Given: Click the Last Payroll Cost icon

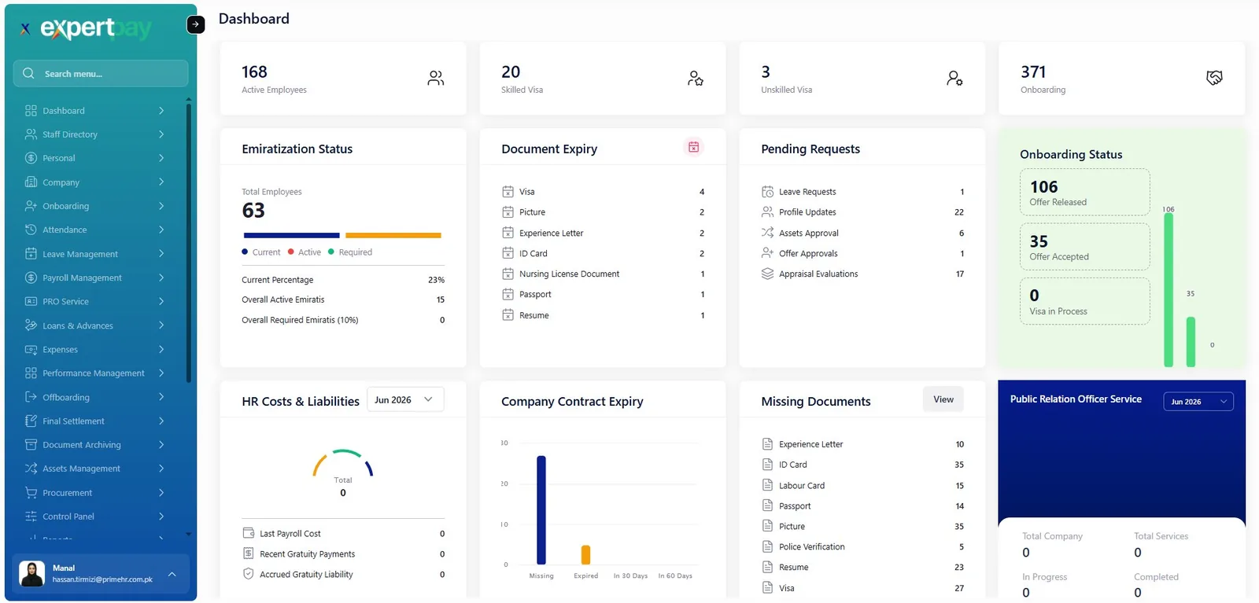Looking at the screenshot, I should pos(249,533).
